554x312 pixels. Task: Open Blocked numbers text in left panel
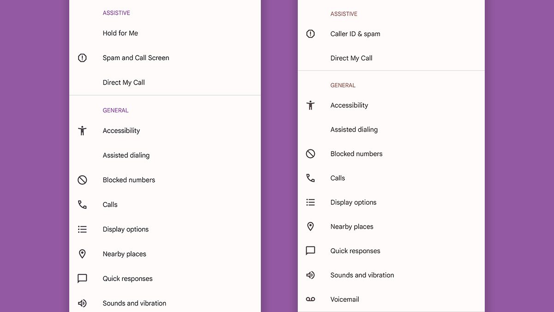(129, 180)
